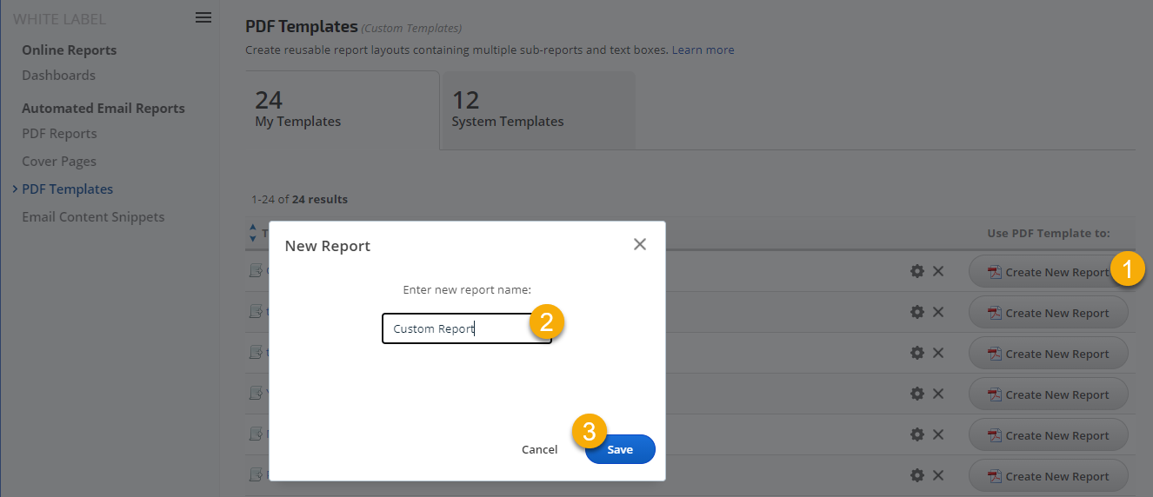Click the hamburger menu icon in sidebar
This screenshot has height=497, width=1153.
tap(203, 17)
